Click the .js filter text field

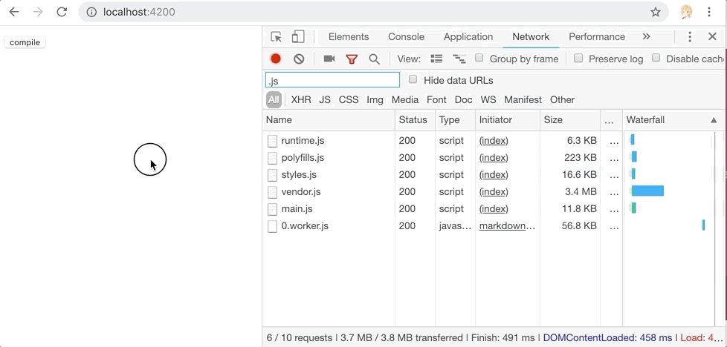click(332, 80)
